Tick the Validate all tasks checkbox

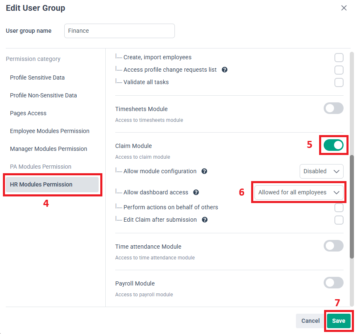click(339, 82)
